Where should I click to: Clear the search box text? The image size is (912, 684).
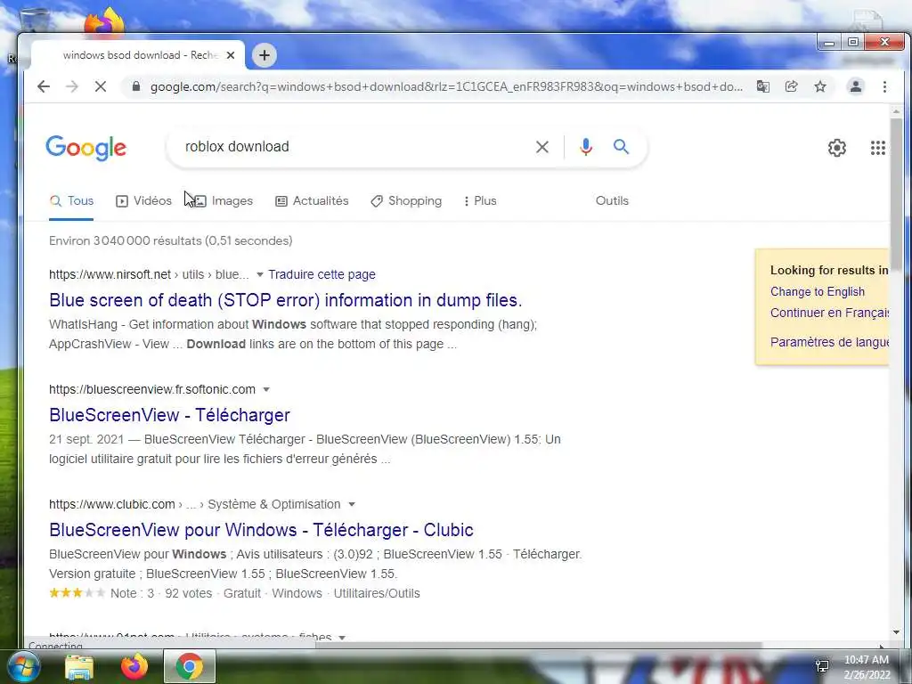(542, 147)
